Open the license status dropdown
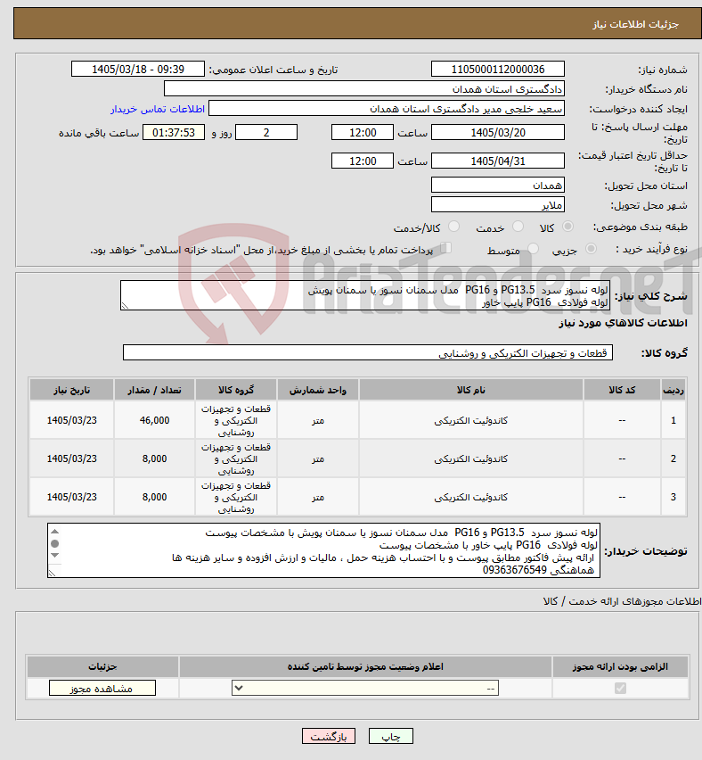The image size is (702, 760). tap(365, 688)
